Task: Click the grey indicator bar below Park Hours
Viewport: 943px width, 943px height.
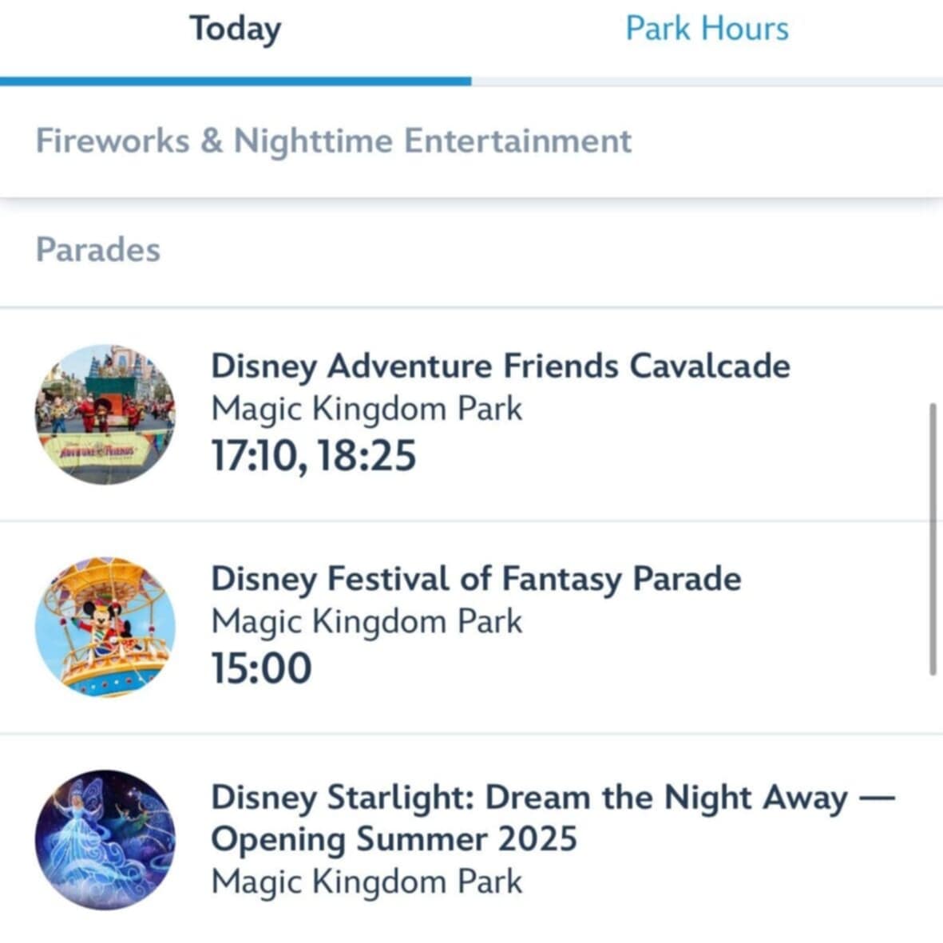Action: [707, 81]
